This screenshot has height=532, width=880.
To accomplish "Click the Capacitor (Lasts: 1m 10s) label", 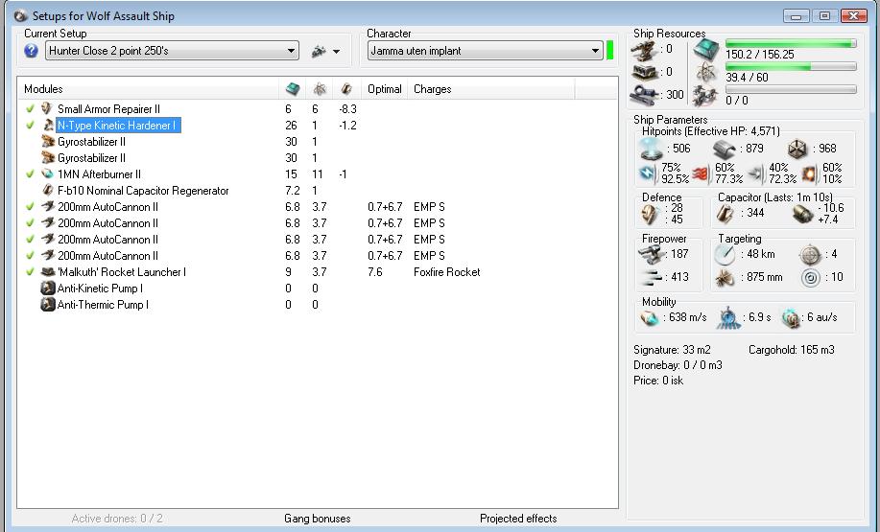I will [775, 197].
